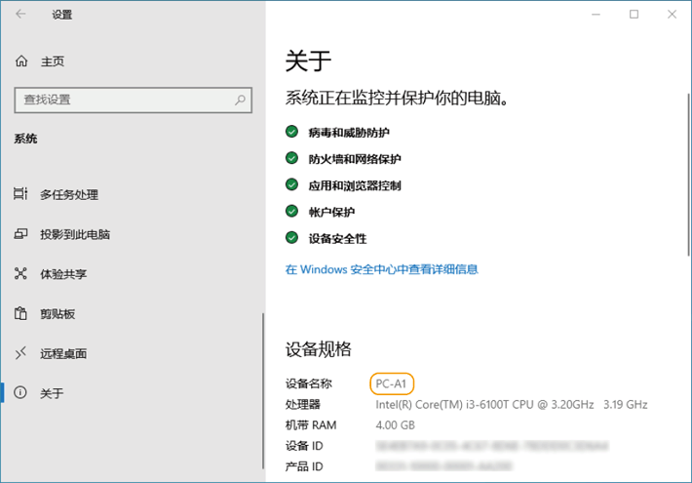Click the magnifier icon in the search box
The height and width of the screenshot is (483, 692).
pos(240,100)
